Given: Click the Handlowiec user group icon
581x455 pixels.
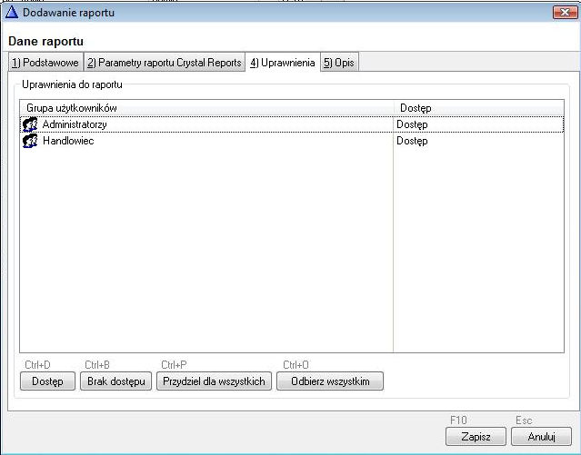Looking at the screenshot, I should (x=29, y=141).
